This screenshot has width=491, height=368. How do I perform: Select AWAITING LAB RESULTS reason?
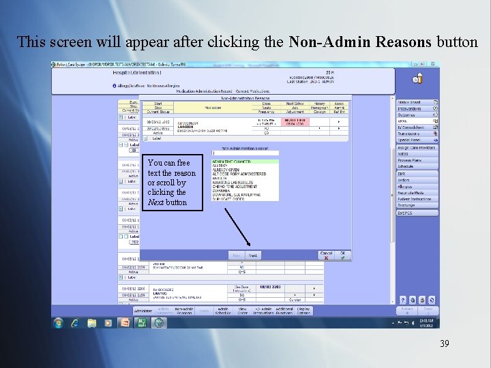tap(245, 182)
